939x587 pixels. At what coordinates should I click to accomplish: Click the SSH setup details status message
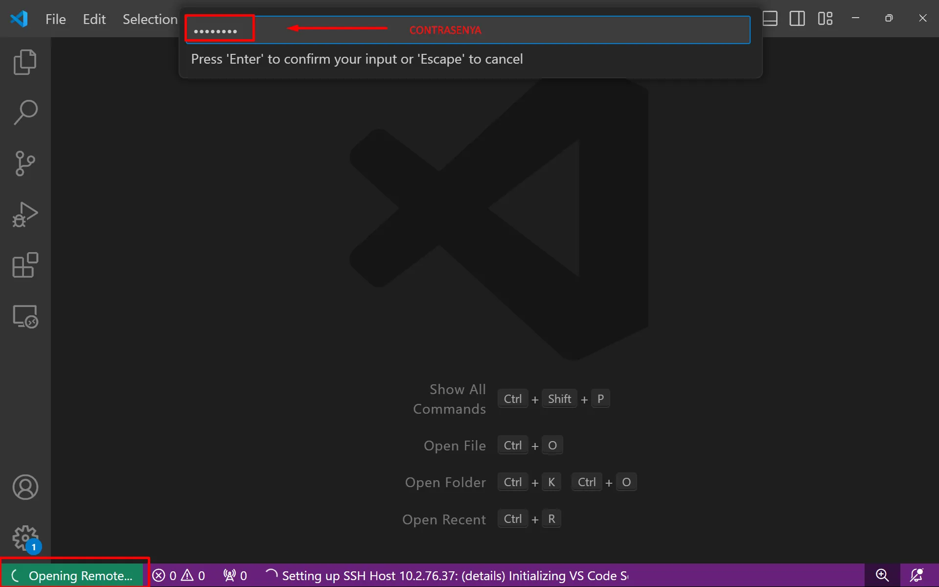coord(454,576)
